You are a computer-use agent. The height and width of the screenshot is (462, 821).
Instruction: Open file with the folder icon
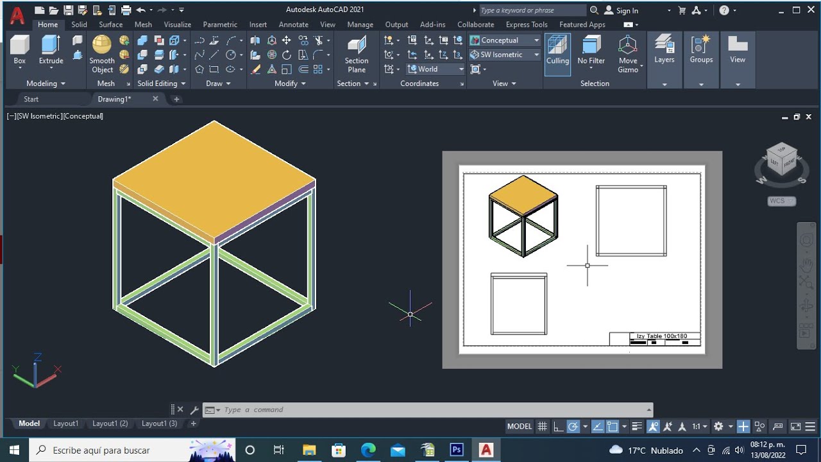(54, 10)
